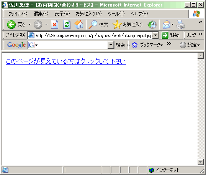
Task: Click the greyed Forward arrow button
Action: [x=38, y=25]
